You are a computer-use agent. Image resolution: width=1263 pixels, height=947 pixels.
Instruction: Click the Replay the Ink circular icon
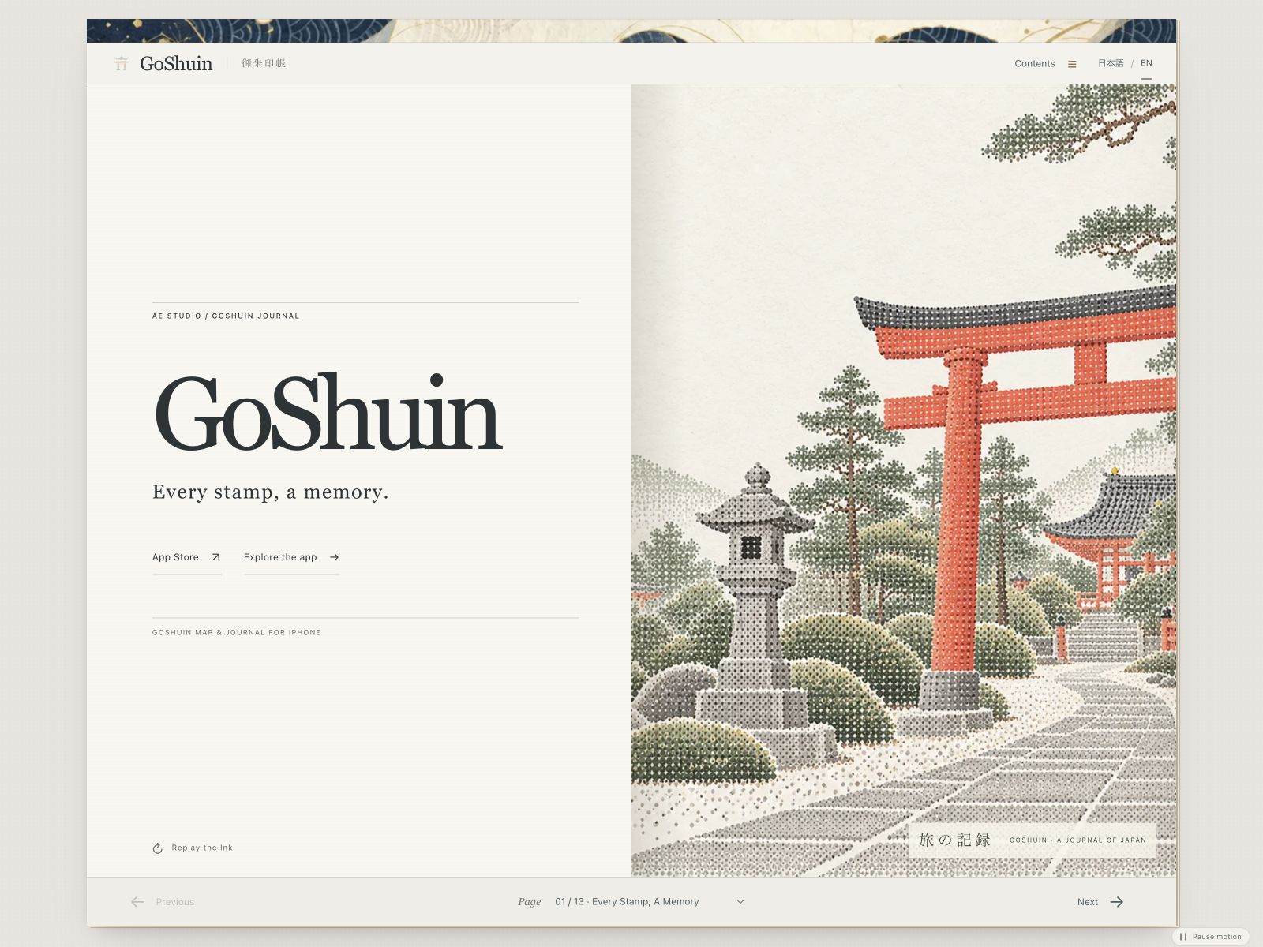click(x=157, y=848)
